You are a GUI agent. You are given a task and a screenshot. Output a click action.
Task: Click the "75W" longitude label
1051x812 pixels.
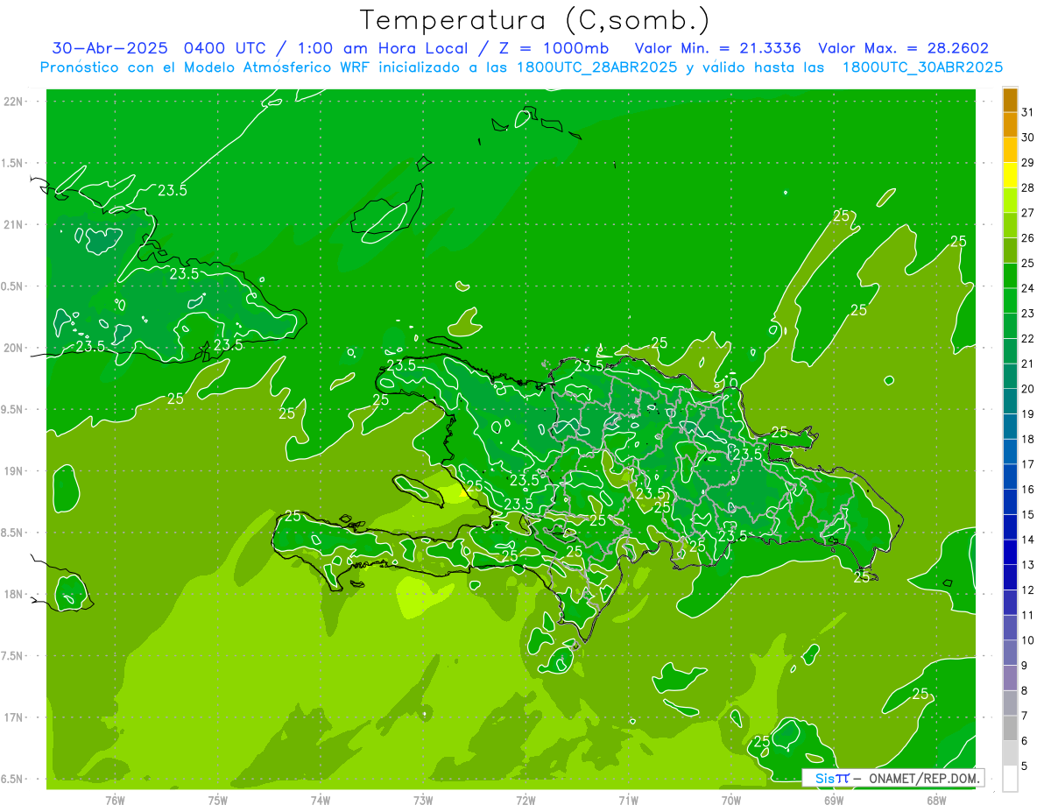pyautogui.click(x=217, y=800)
